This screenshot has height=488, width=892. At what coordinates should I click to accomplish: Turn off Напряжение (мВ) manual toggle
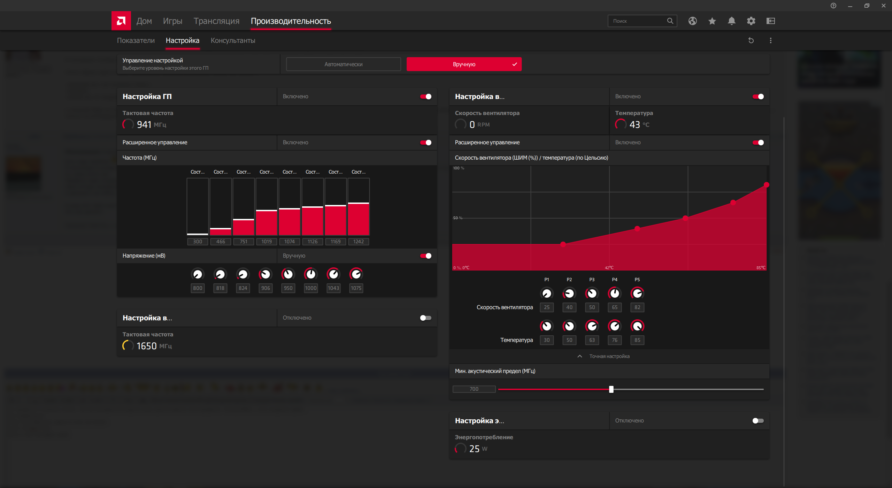pos(425,256)
